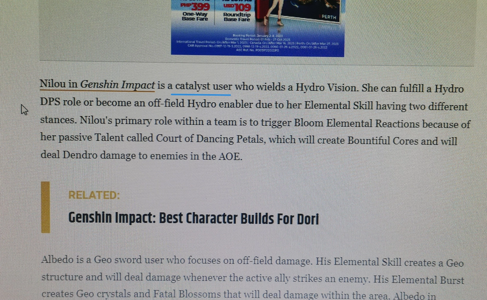Select the text "Bountiful Cores"
This screenshot has width=487, height=300.
(x=384, y=140)
